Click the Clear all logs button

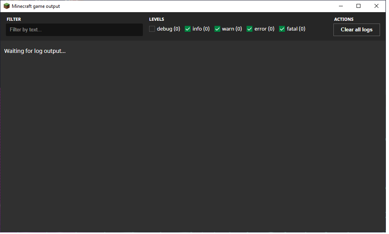pyautogui.click(x=357, y=29)
